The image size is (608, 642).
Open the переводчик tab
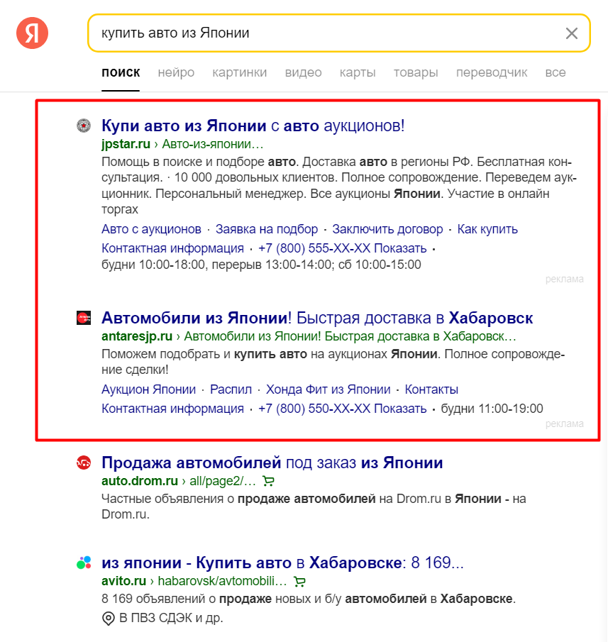click(x=492, y=72)
